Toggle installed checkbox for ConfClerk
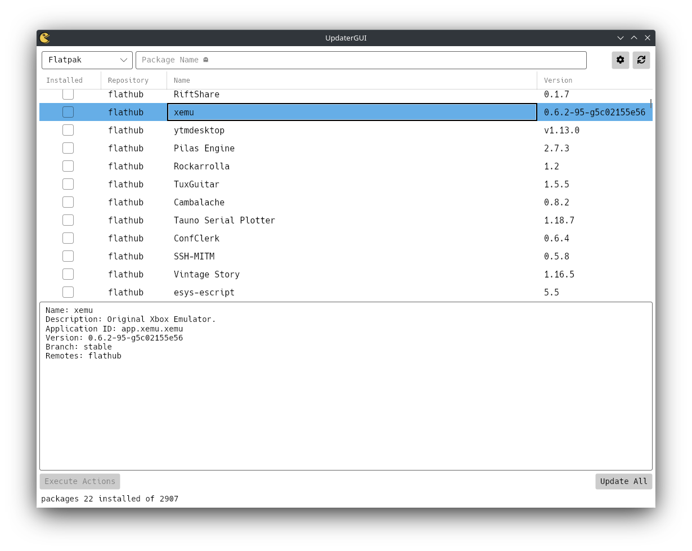Screen dimensions: 692x551 coord(68,238)
